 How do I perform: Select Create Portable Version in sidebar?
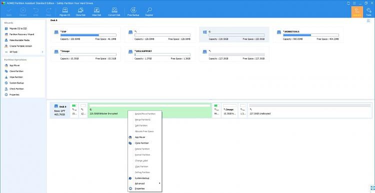point(20,46)
